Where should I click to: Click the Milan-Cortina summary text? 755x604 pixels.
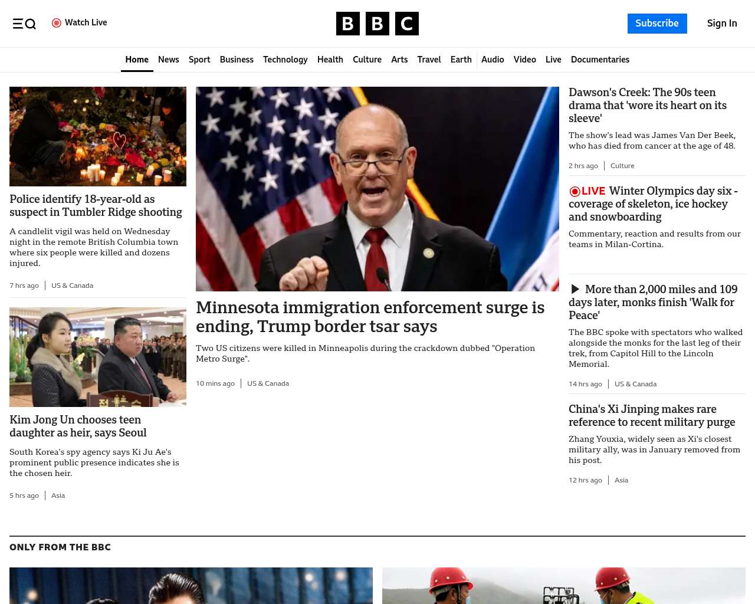point(655,239)
